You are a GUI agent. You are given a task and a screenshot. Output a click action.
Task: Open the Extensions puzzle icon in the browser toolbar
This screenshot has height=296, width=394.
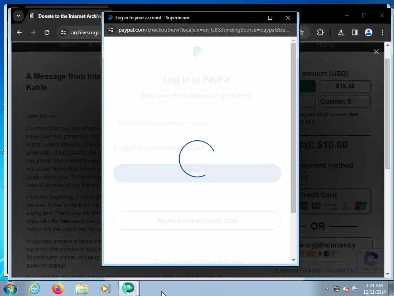click(x=320, y=32)
